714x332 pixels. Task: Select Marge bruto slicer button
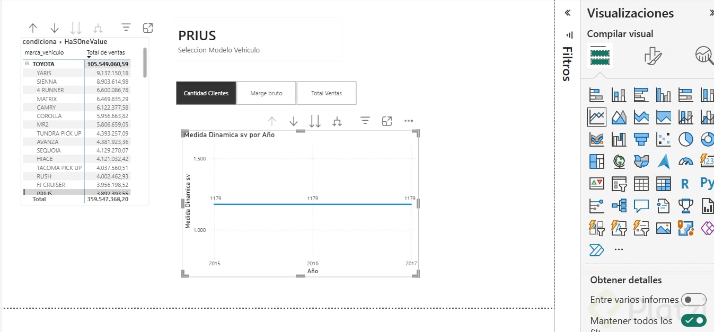pos(267,93)
